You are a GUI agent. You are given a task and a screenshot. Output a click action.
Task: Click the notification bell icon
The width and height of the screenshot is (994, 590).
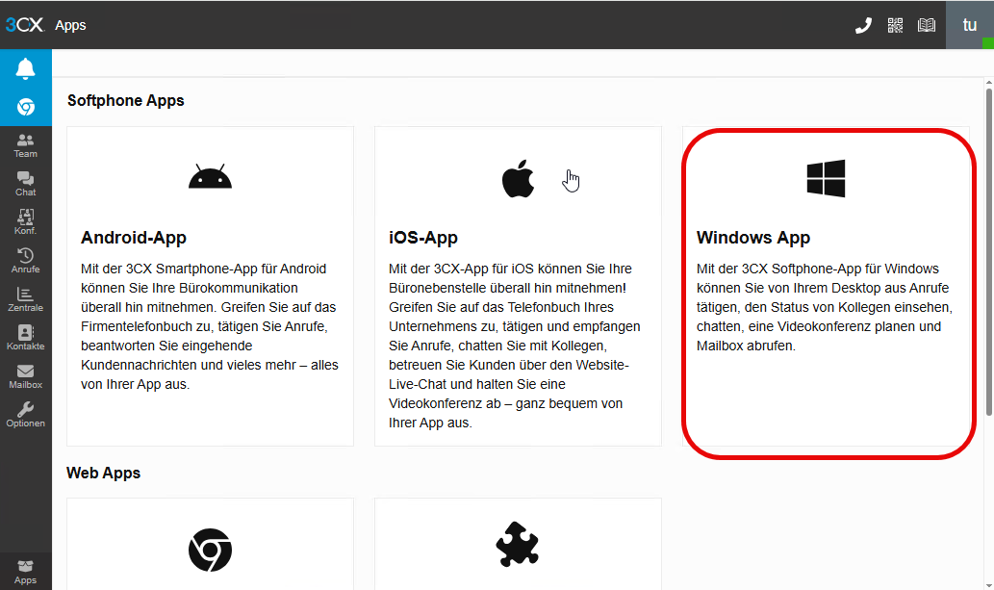[x=25, y=69]
